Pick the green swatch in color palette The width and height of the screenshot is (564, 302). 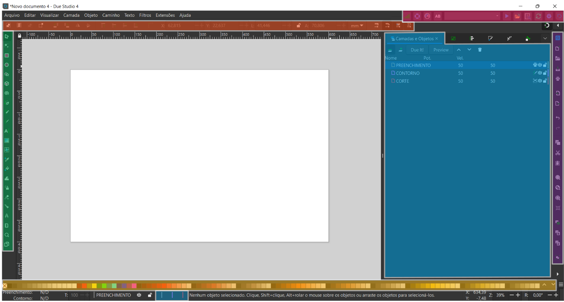pyautogui.click(x=104, y=286)
